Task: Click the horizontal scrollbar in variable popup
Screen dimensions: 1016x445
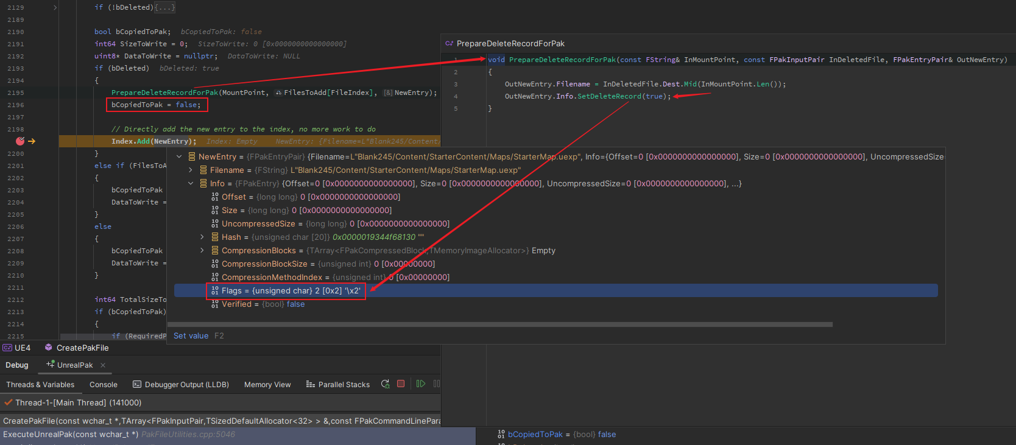Action: pyautogui.click(x=499, y=324)
